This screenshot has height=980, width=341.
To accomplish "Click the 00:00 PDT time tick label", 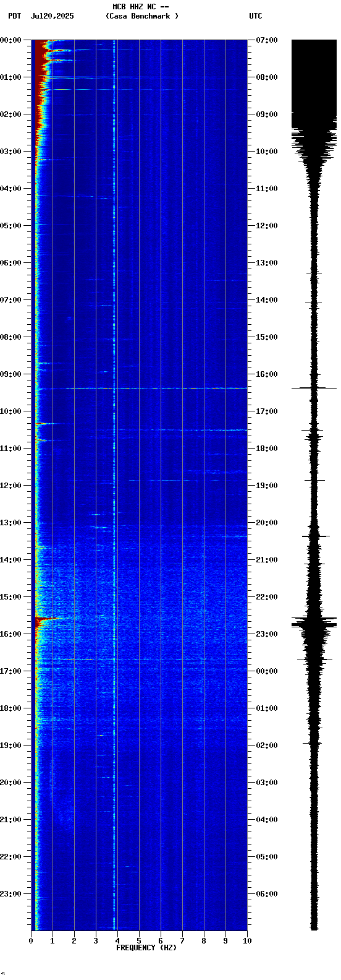I will click(11, 40).
